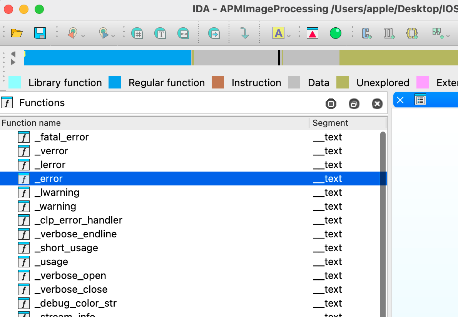Click the Unexplored olive legend swatch
The width and height of the screenshot is (458, 317).
(342, 82)
